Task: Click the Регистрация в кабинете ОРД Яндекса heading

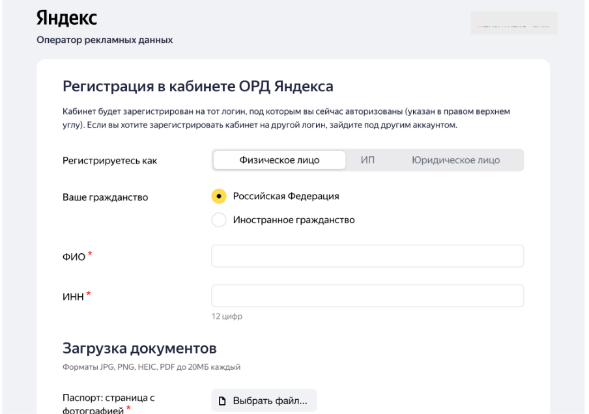Action: [x=197, y=87]
